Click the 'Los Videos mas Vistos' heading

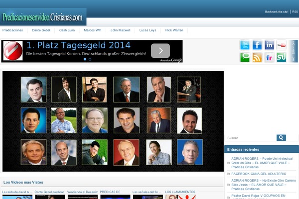coord(23,182)
